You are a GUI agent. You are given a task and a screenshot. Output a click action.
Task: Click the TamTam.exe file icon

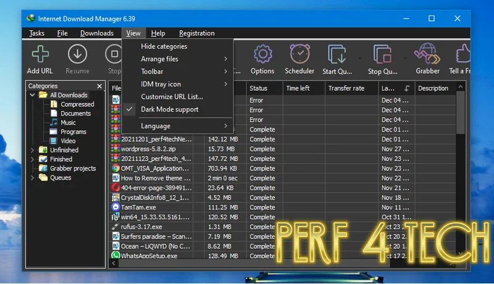(x=115, y=207)
